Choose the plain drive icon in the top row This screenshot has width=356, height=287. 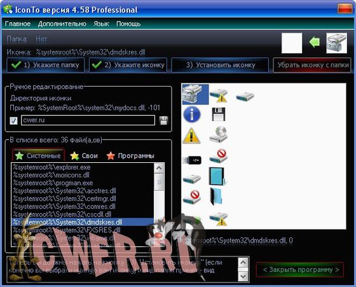[245, 96]
